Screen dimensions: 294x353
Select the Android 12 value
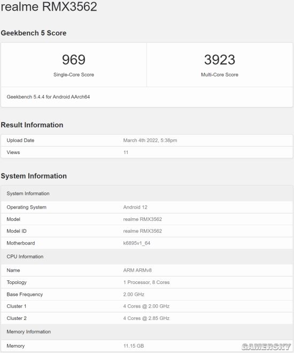click(x=135, y=208)
